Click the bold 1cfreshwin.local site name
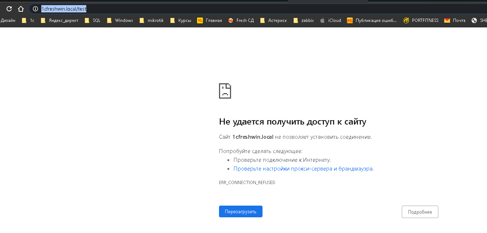 click(253, 137)
